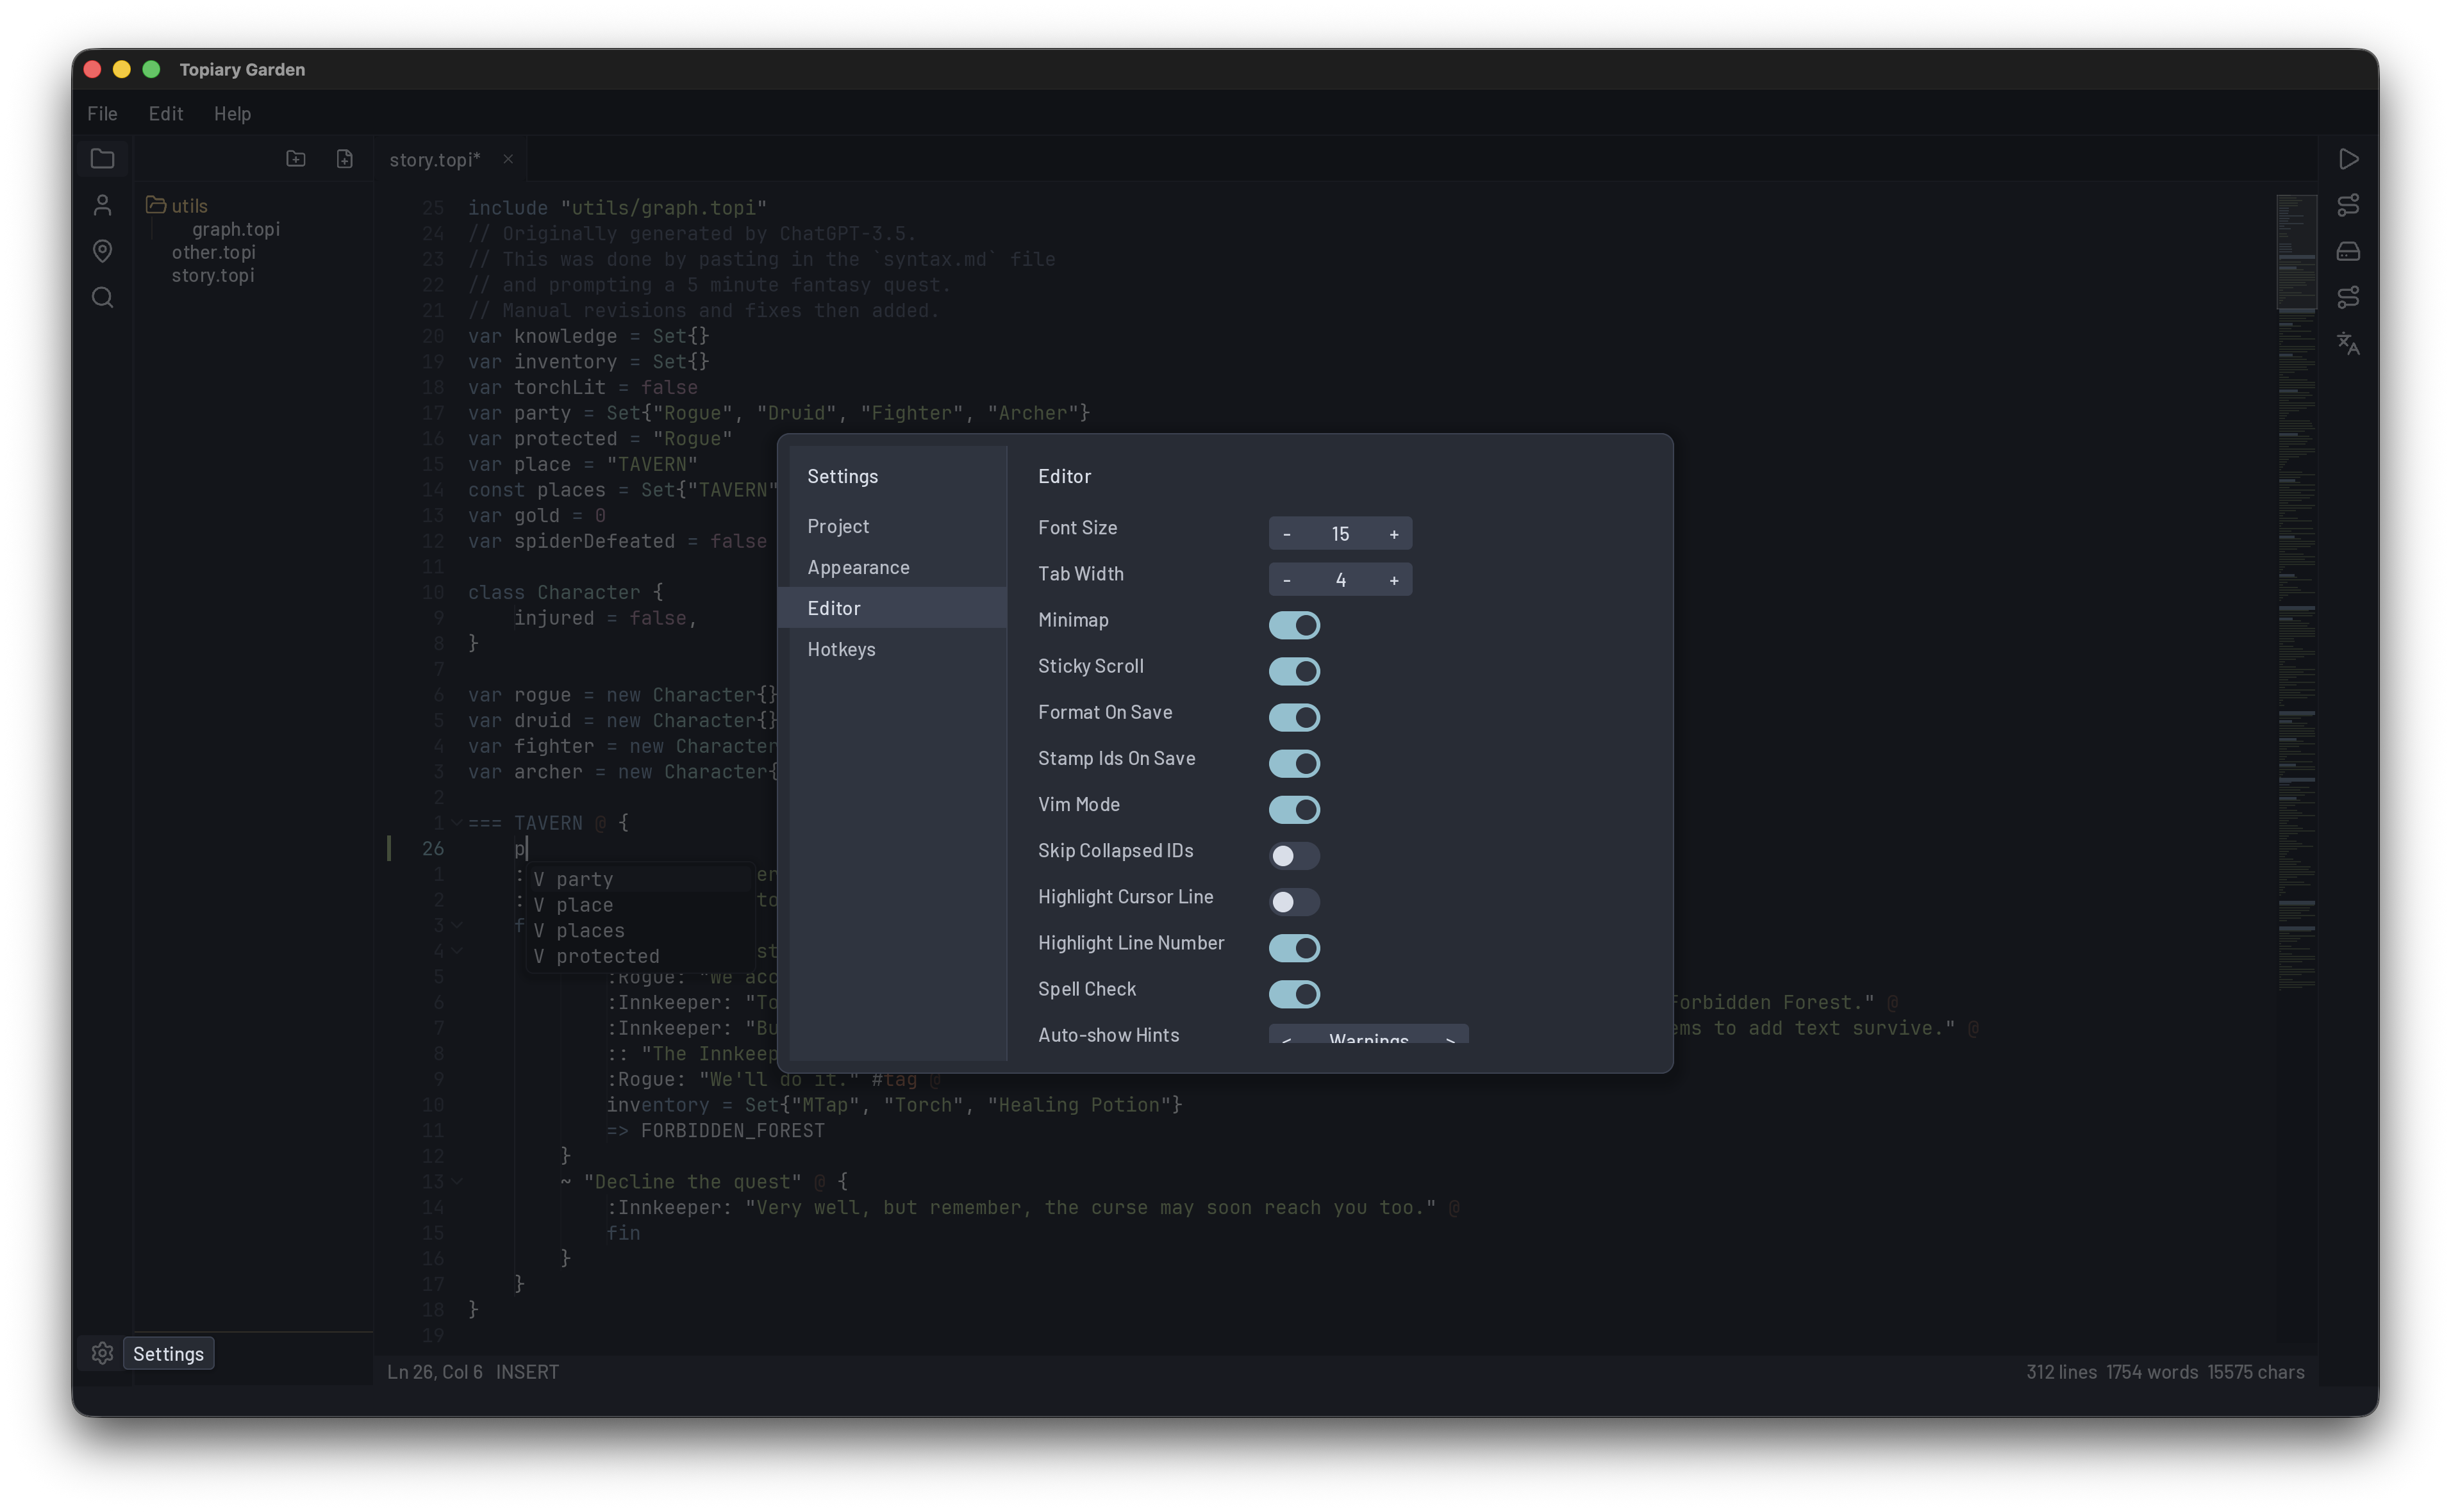Open the translation panel in the right sidebar
Viewport: 2451px width, 1512px height.
click(x=2349, y=344)
